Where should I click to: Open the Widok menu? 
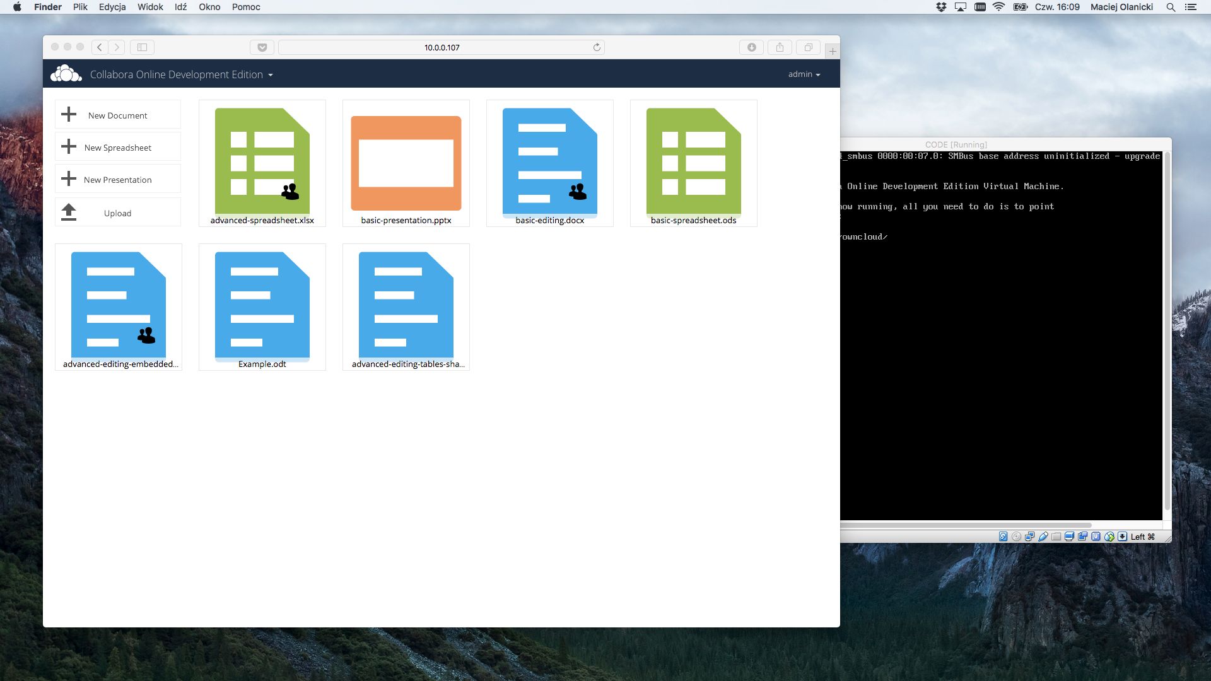(150, 7)
